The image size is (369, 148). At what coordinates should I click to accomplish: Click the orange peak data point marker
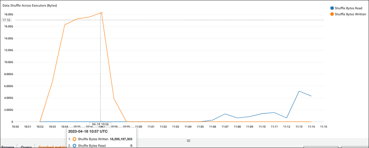(102, 13)
